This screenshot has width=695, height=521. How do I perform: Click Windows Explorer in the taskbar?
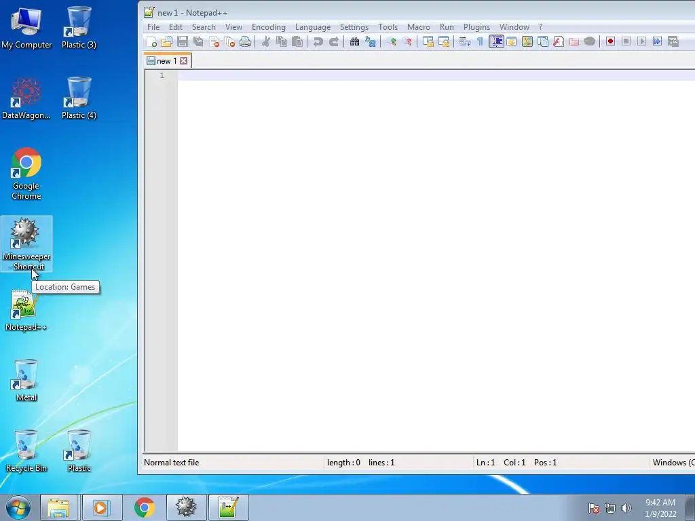tap(58, 507)
